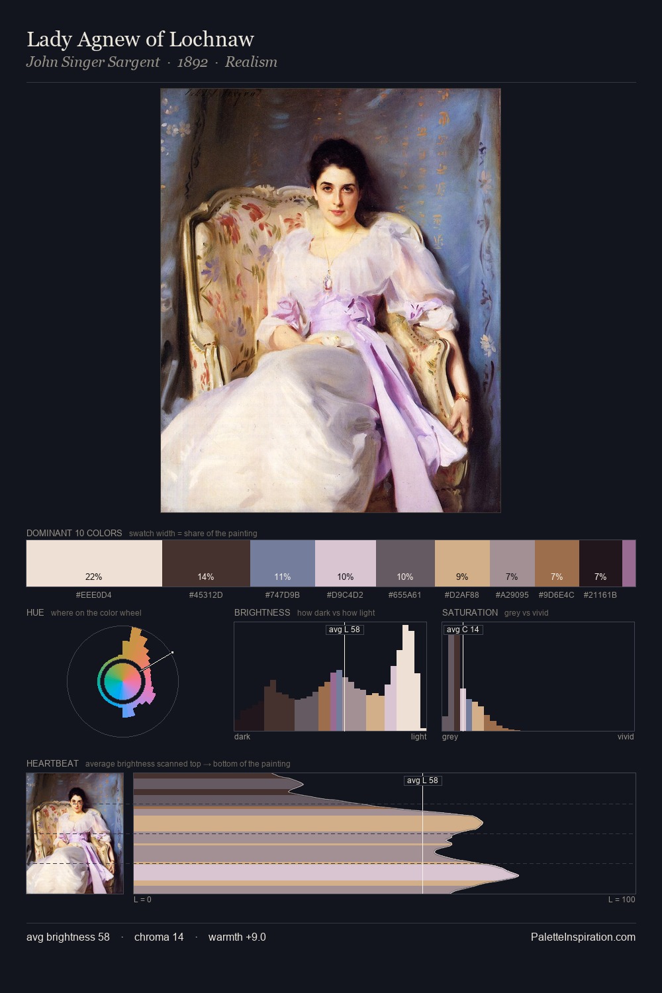Image resolution: width=662 pixels, height=993 pixels.
Task: Click the Realism style label
Action: [x=251, y=62]
